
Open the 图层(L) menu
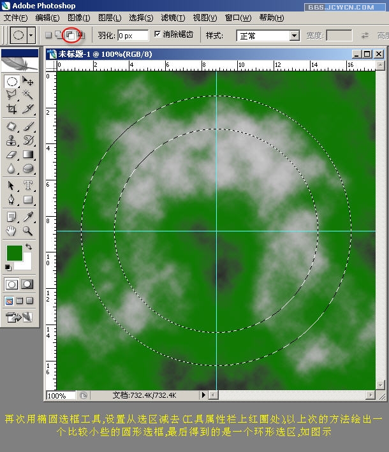(110, 18)
